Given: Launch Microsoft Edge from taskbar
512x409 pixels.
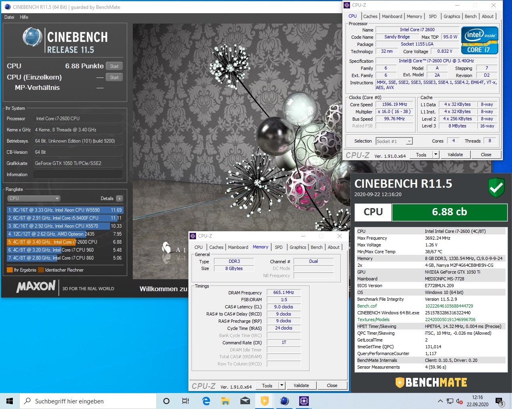Looking at the screenshot, I should point(206,401).
